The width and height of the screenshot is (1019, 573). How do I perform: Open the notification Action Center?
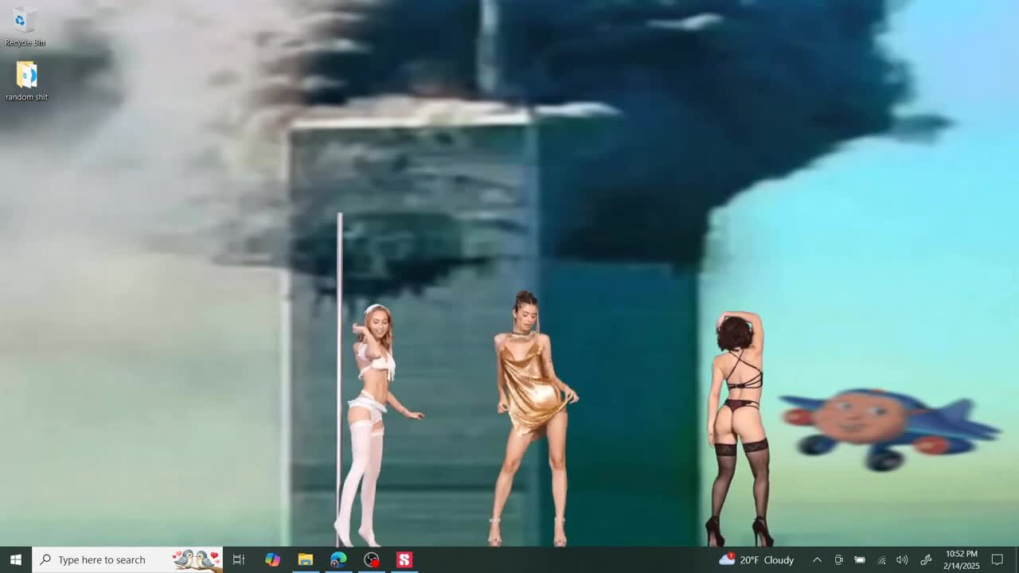[x=998, y=559]
